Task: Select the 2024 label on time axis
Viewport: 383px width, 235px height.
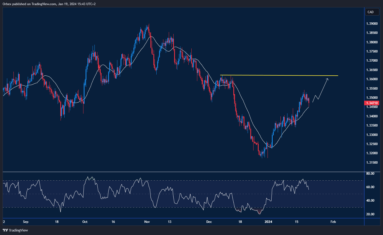Action: pyautogui.click(x=268, y=222)
